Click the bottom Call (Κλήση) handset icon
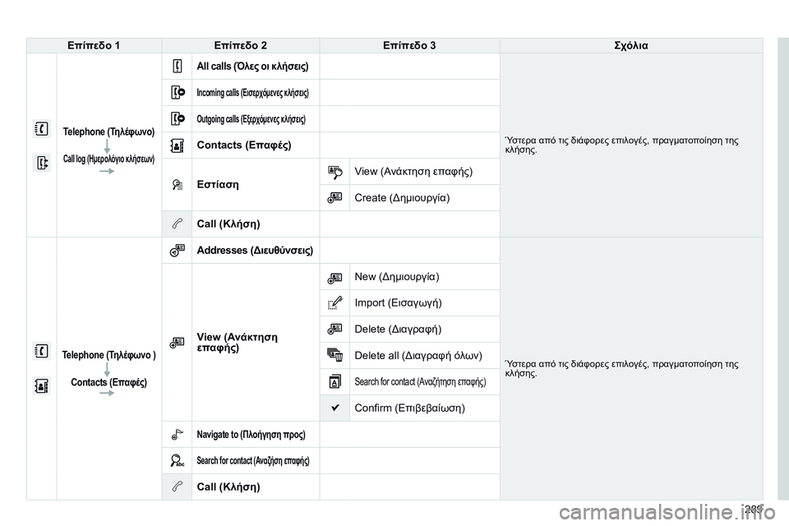This screenshot has height=526, width=789. [x=178, y=487]
